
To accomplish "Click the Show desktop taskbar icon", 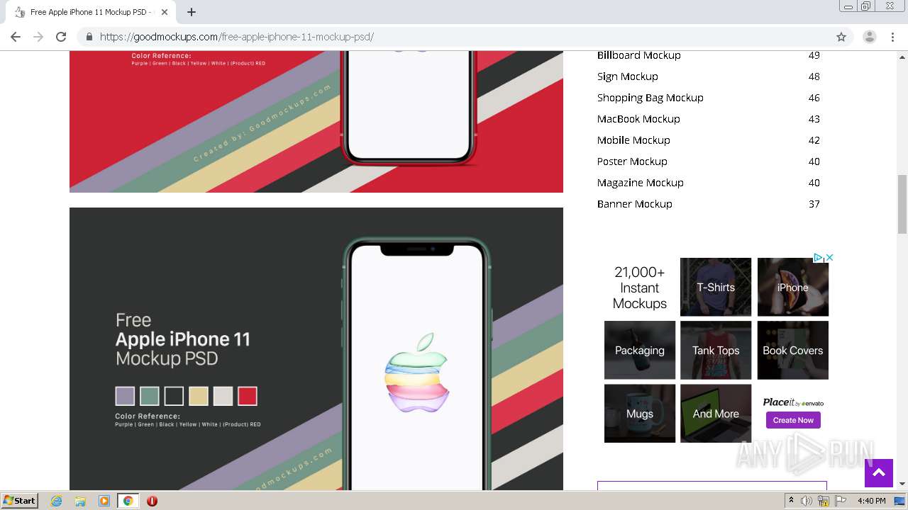I will [x=900, y=501].
